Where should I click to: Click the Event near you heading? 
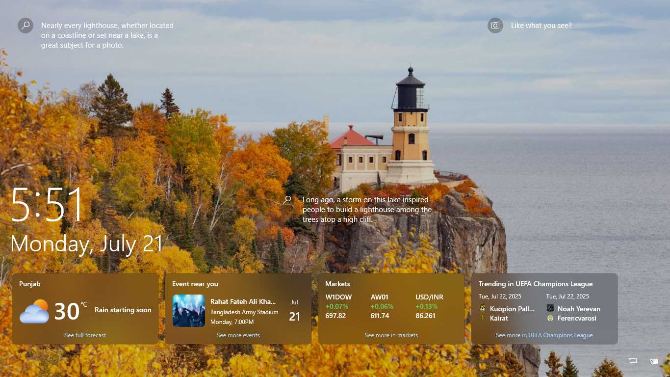pyautogui.click(x=195, y=284)
